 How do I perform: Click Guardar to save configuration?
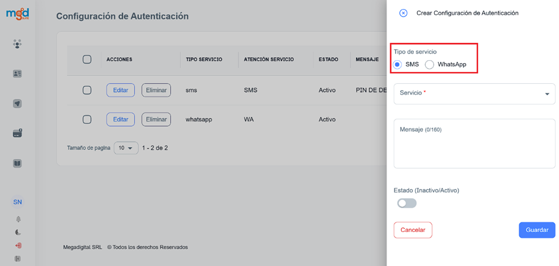click(536, 230)
